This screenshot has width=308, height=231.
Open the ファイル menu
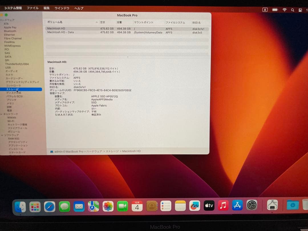click(33, 8)
